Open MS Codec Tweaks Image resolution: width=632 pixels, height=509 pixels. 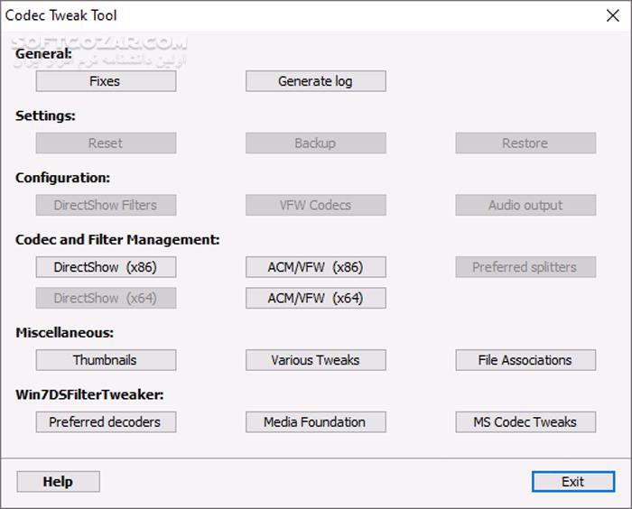point(525,422)
